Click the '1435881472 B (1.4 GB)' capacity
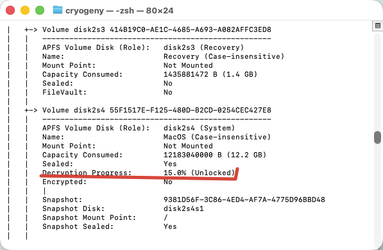 click(x=210, y=74)
